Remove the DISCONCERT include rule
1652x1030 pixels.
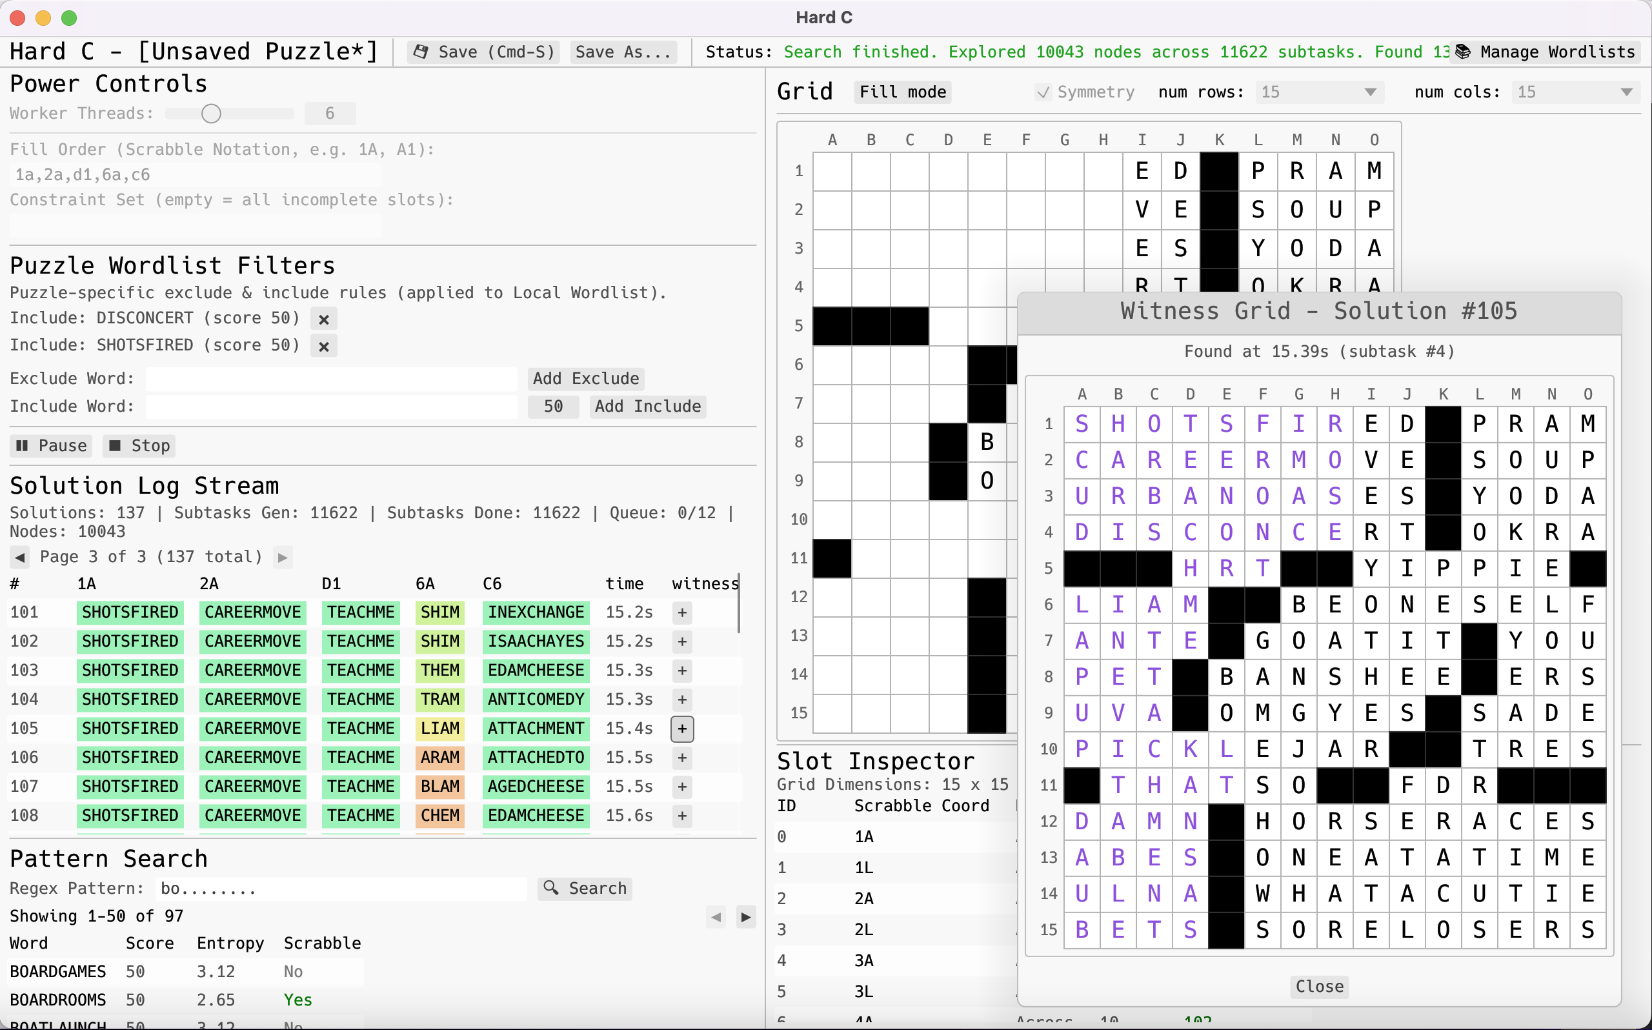[x=324, y=319]
